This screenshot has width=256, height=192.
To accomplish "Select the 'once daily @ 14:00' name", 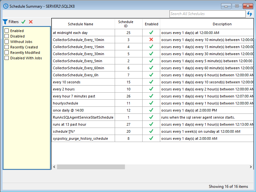I will coord(68,110).
